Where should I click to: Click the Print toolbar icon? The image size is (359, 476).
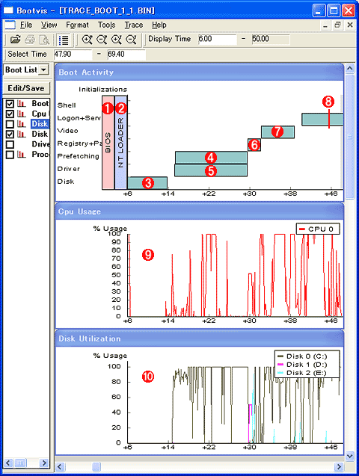[x=30, y=40]
